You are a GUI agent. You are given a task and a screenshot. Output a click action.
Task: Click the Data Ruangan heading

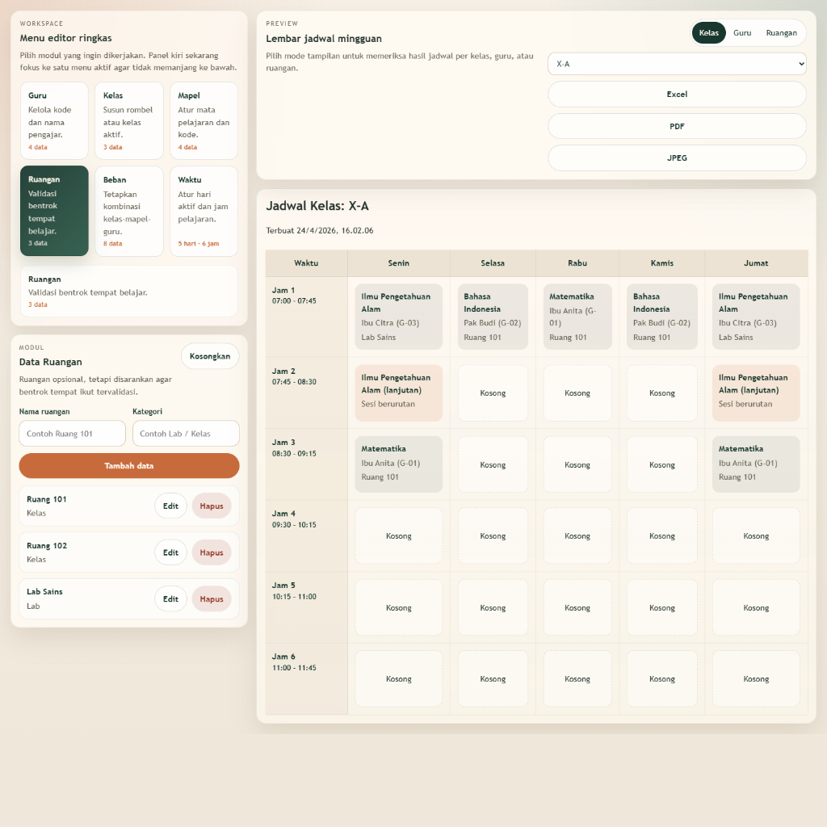pyautogui.click(x=51, y=362)
